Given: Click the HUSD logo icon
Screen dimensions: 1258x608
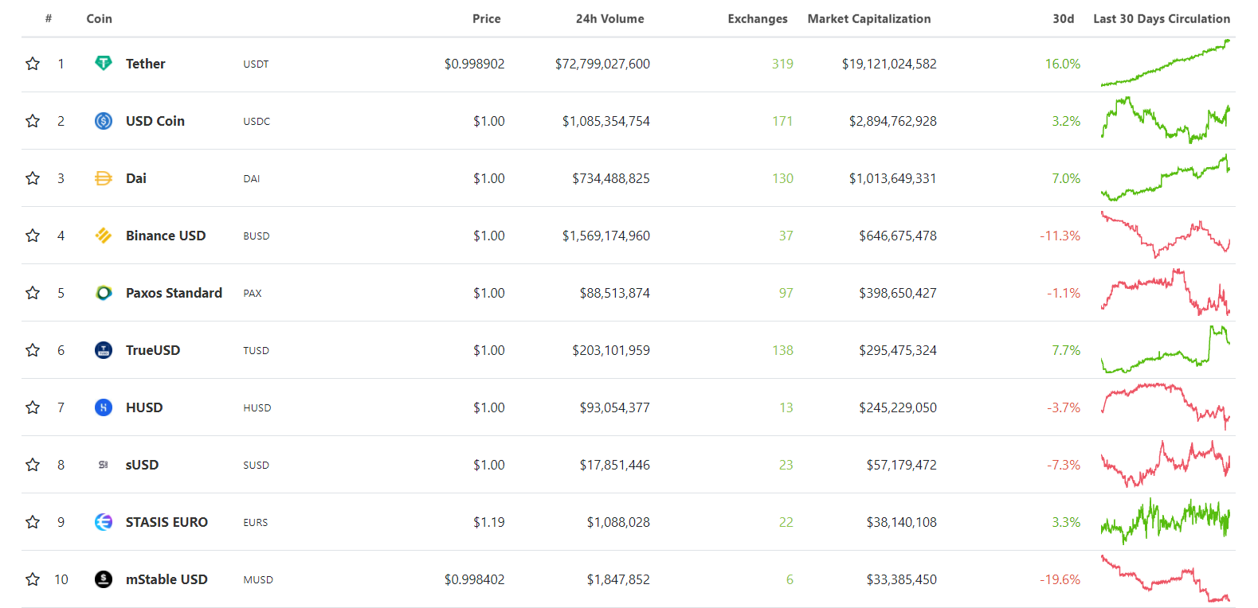Looking at the screenshot, I should click(x=104, y=407).
